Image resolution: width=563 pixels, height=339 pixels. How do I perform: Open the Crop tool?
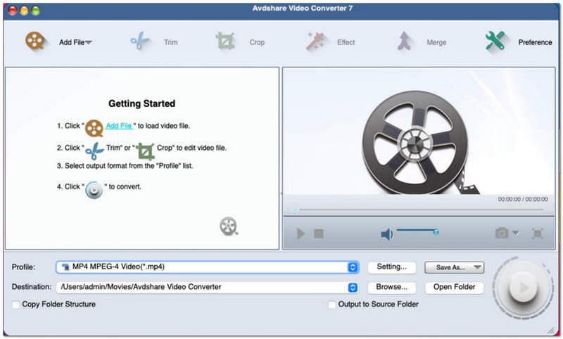225,41
